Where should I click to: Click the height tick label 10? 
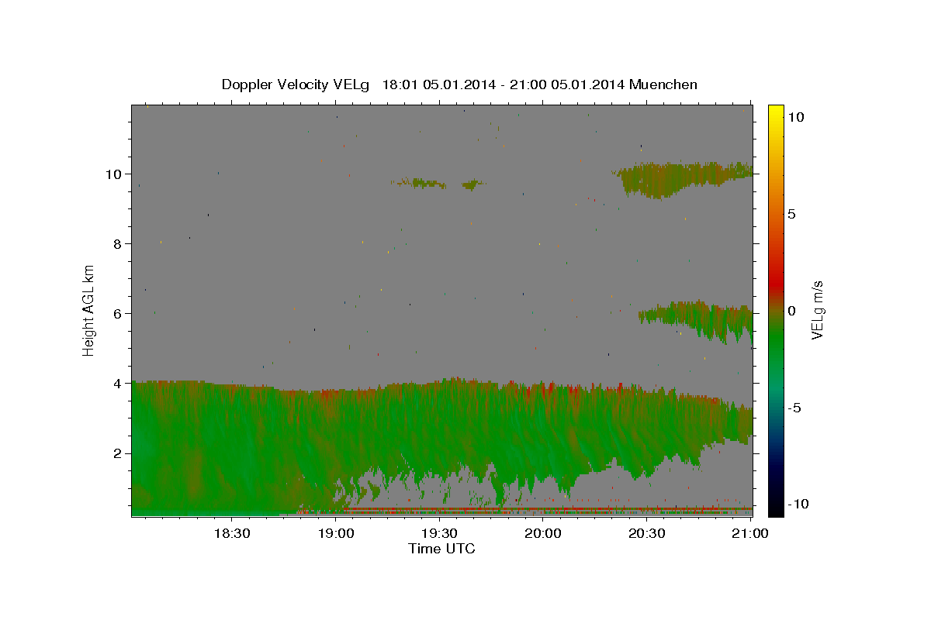[x=115, y=174]
